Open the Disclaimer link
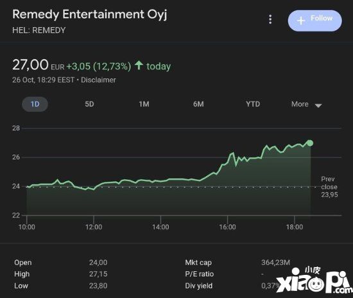 98,80
